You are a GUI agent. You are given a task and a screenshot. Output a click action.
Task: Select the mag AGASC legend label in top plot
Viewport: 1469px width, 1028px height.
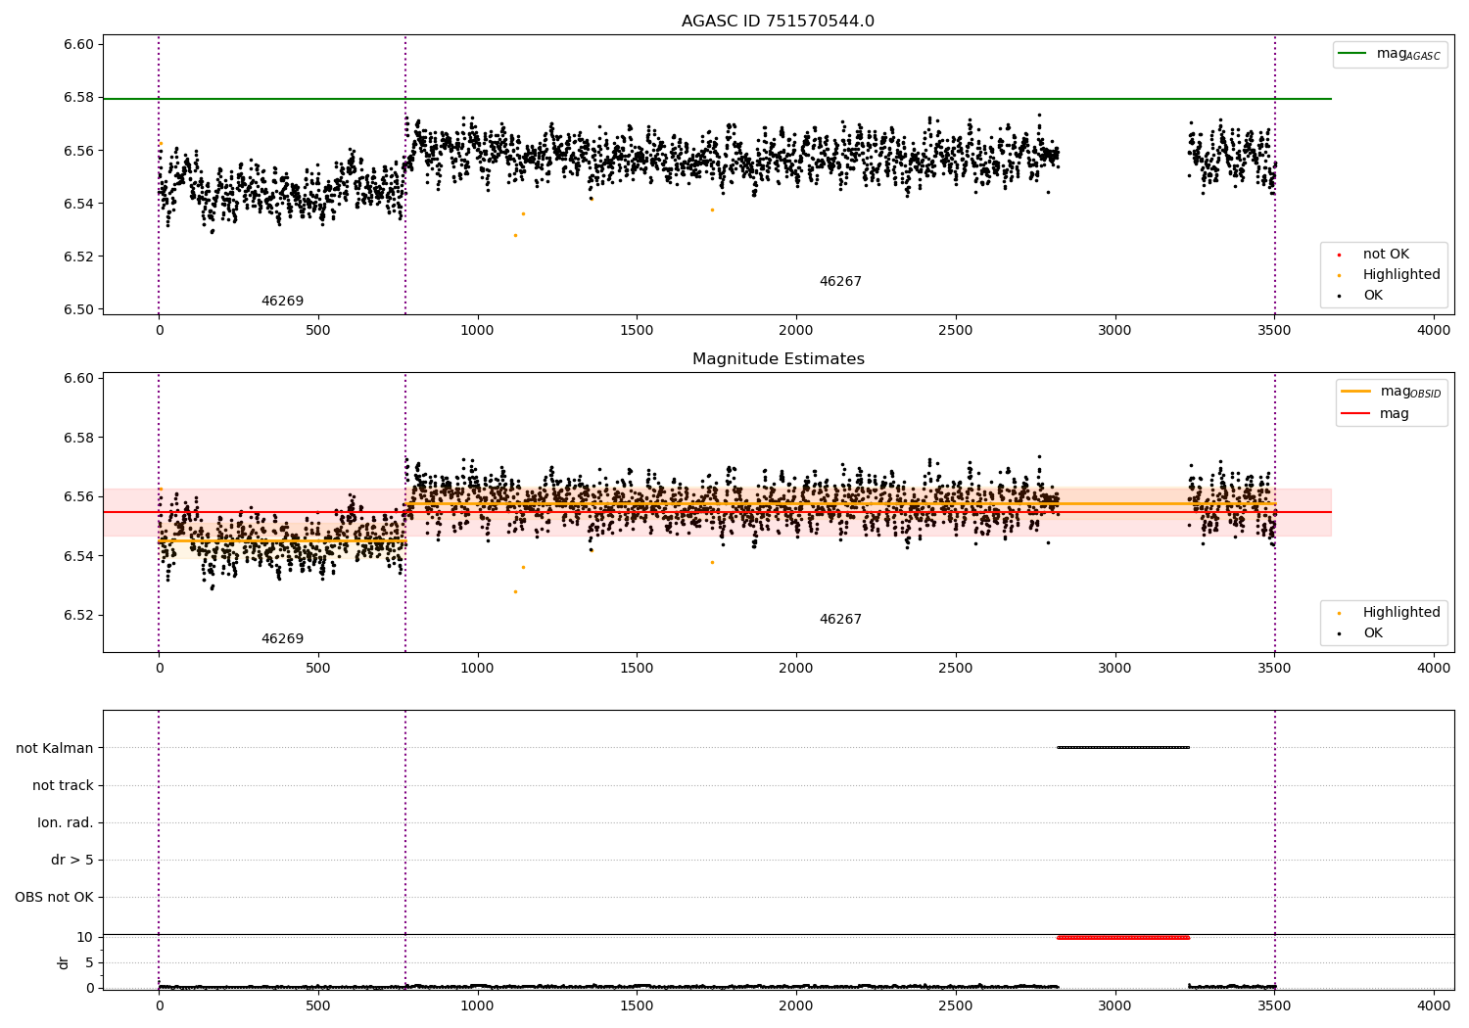click(x=1408, y=54)
